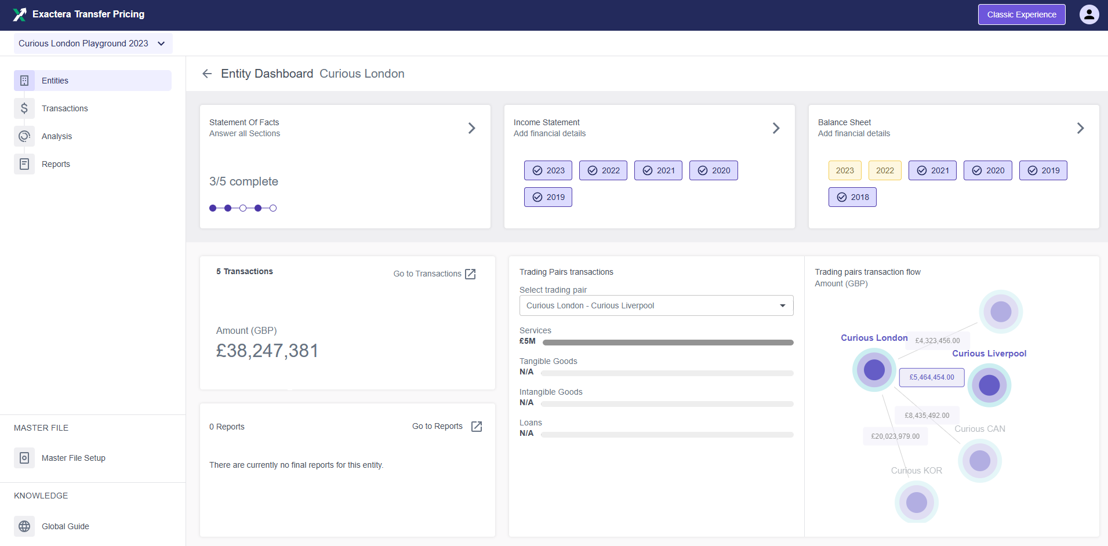
Task: Click the Classic Experience button
Action: 1021,14
